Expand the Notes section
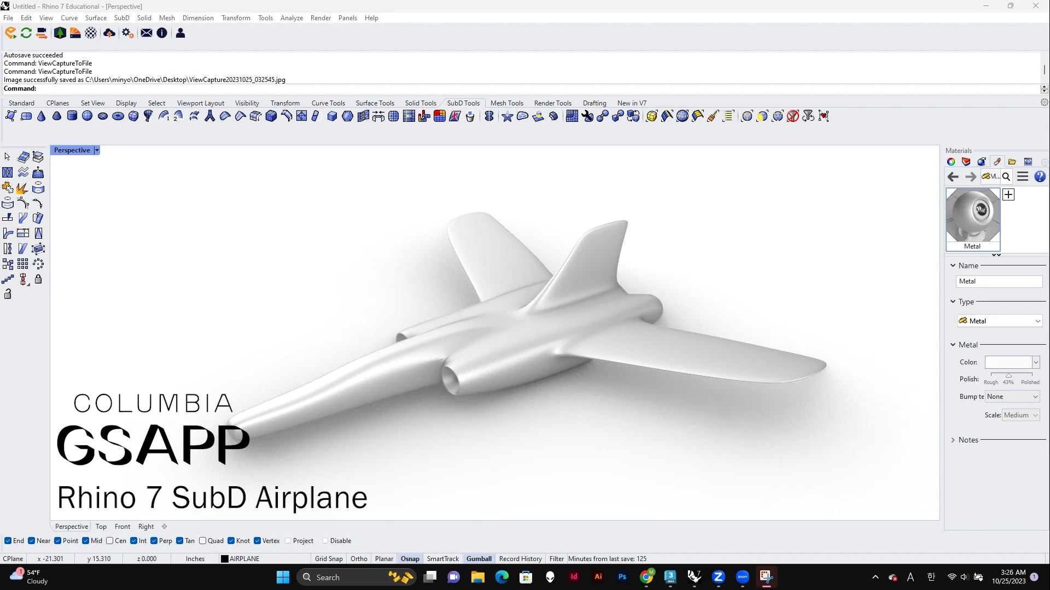1050x590 pixels. [x=953, y=440]
